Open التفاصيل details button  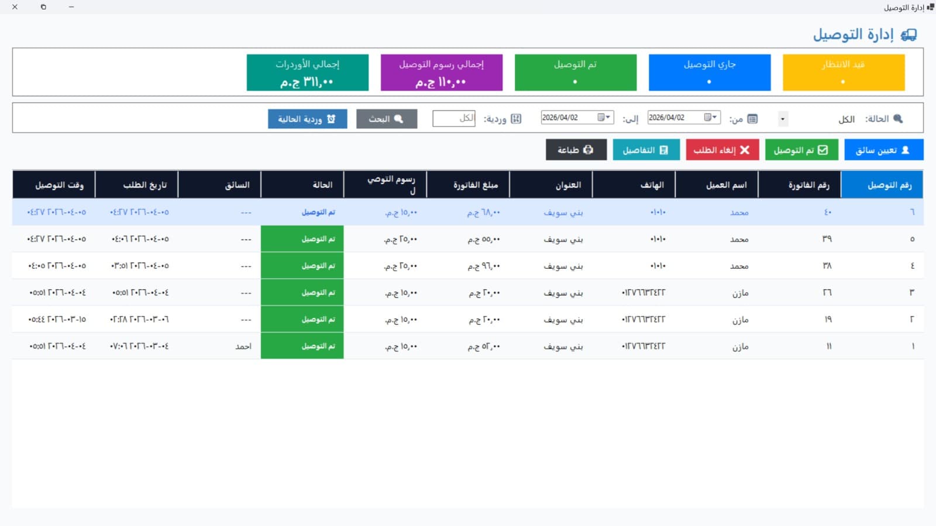[646, 150]
